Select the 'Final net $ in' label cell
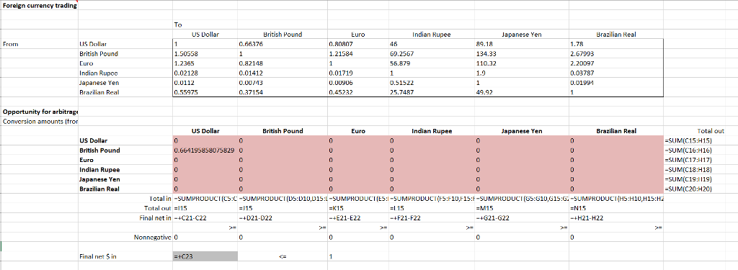Viewport: 738px width, 270px height. coord(125,256)
